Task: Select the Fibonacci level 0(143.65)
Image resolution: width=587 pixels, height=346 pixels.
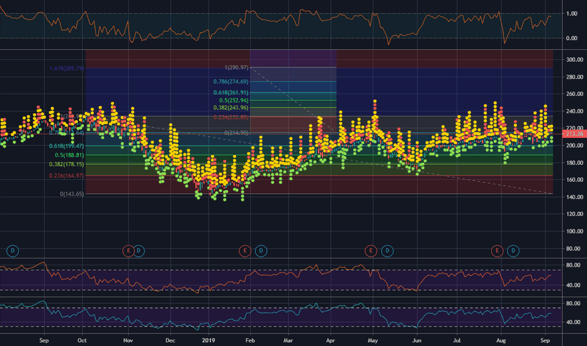Action: [x=72, y=194]
